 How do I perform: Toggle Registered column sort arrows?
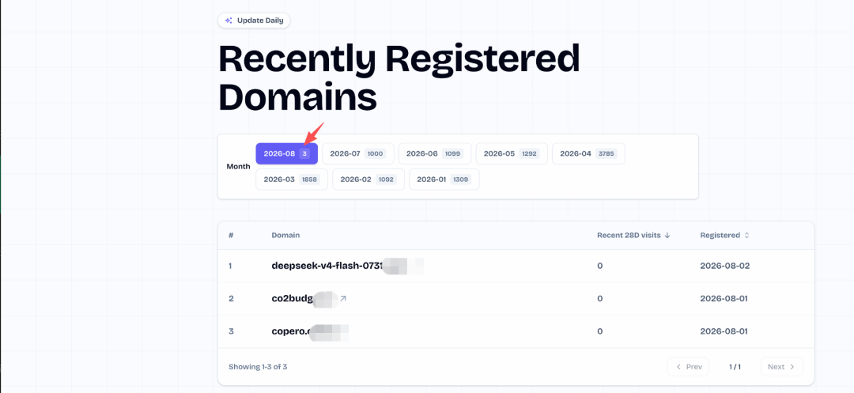[x=746, y=235]
